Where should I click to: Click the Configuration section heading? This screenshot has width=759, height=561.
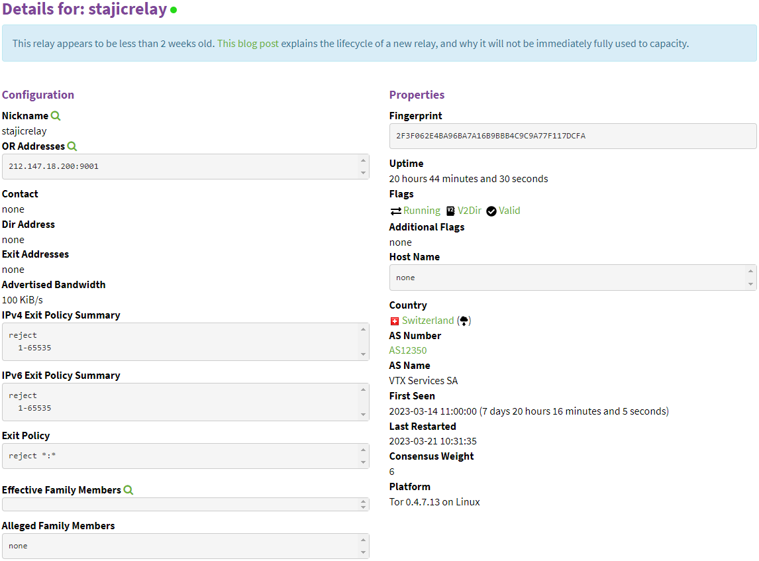point(38,95)
